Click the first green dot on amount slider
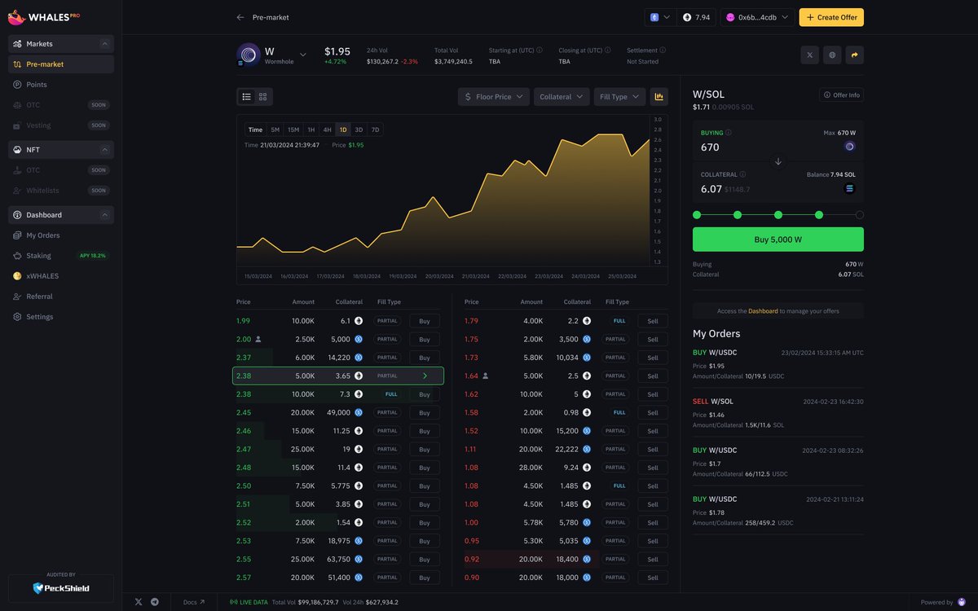 (x=697, y=215)
